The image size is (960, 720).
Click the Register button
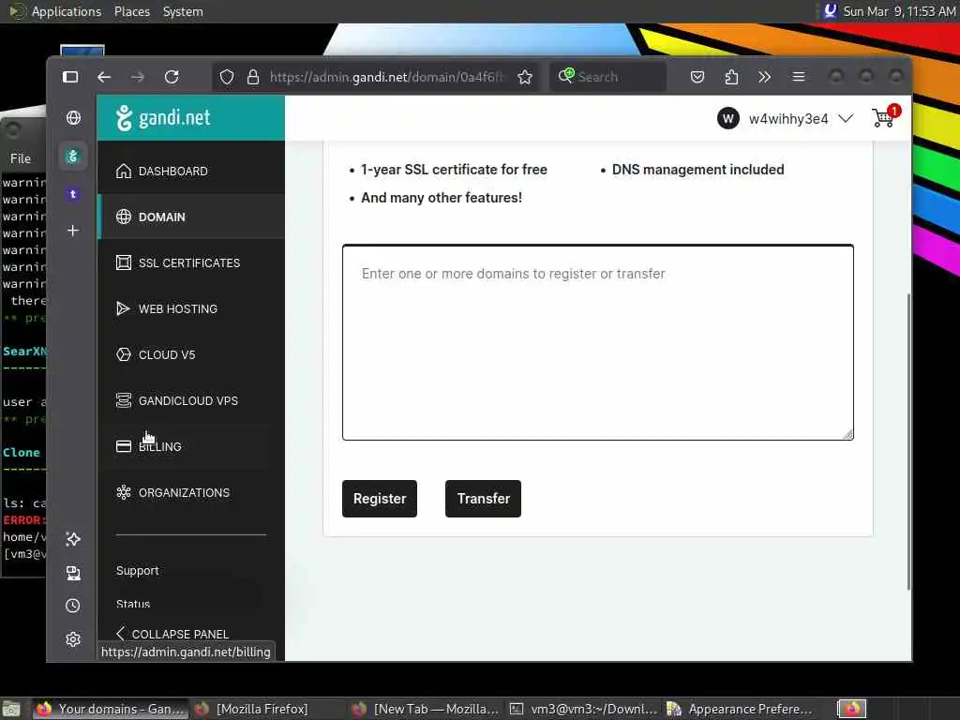[x=380, y=499]
